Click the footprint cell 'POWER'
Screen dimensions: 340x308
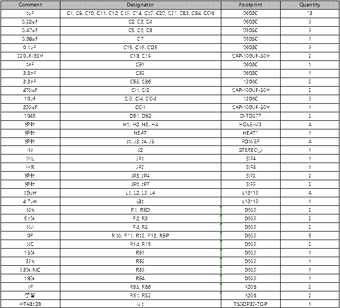[x=251, y=142]
